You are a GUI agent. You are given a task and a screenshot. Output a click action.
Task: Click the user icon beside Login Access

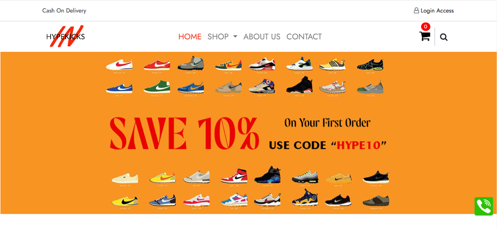point(417,11)
